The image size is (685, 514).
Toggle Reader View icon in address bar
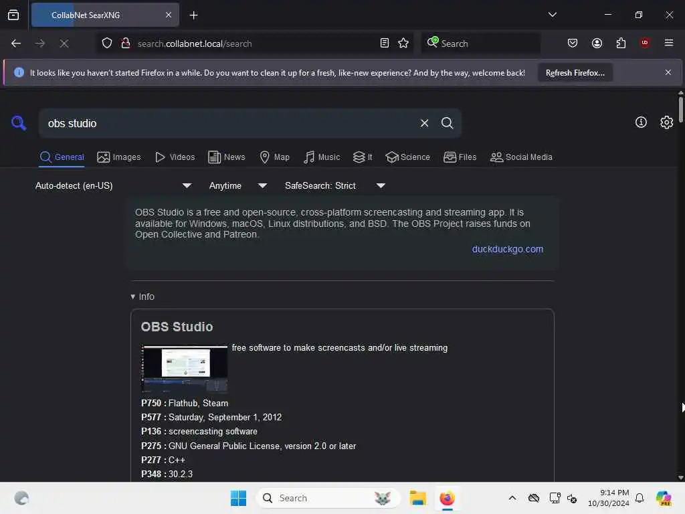click(385, 44)
